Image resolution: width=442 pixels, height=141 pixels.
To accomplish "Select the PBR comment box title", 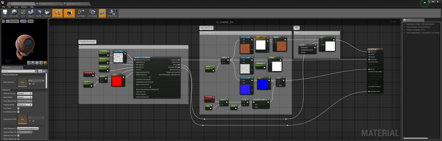I will coord(297,33).
